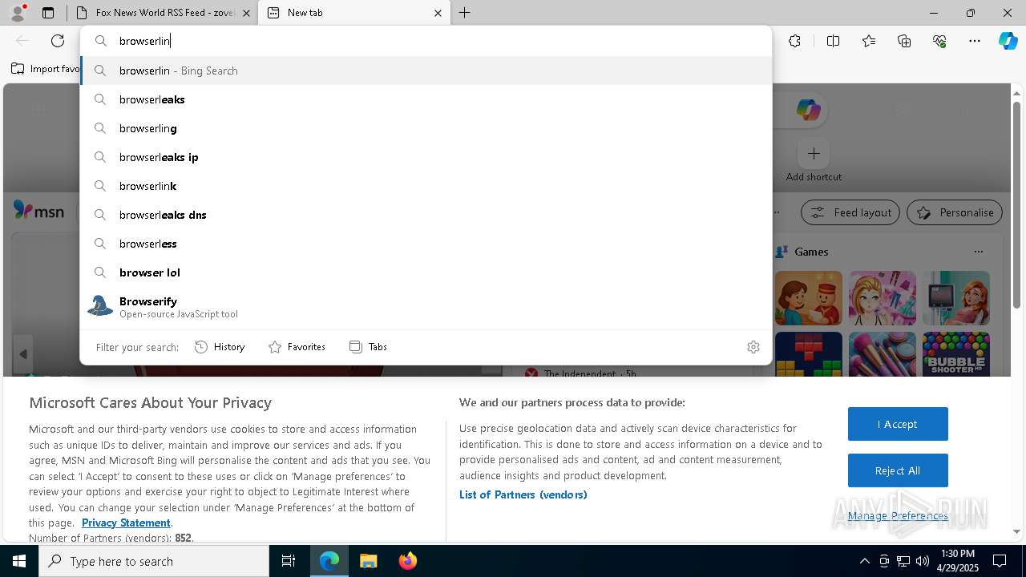Viewport: 1026px width, 577px height.
Task: Open the Windows Start menu
Action: pyautogui.click(x=19, y=561)
